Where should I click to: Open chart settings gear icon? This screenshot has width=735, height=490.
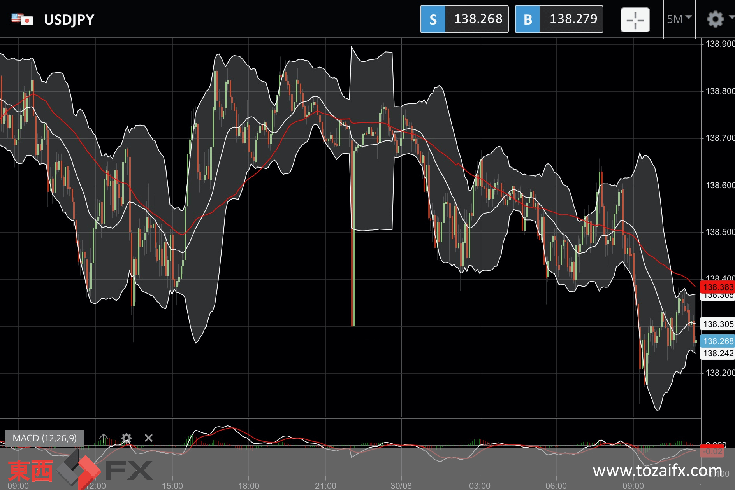(x=715, y=19)
